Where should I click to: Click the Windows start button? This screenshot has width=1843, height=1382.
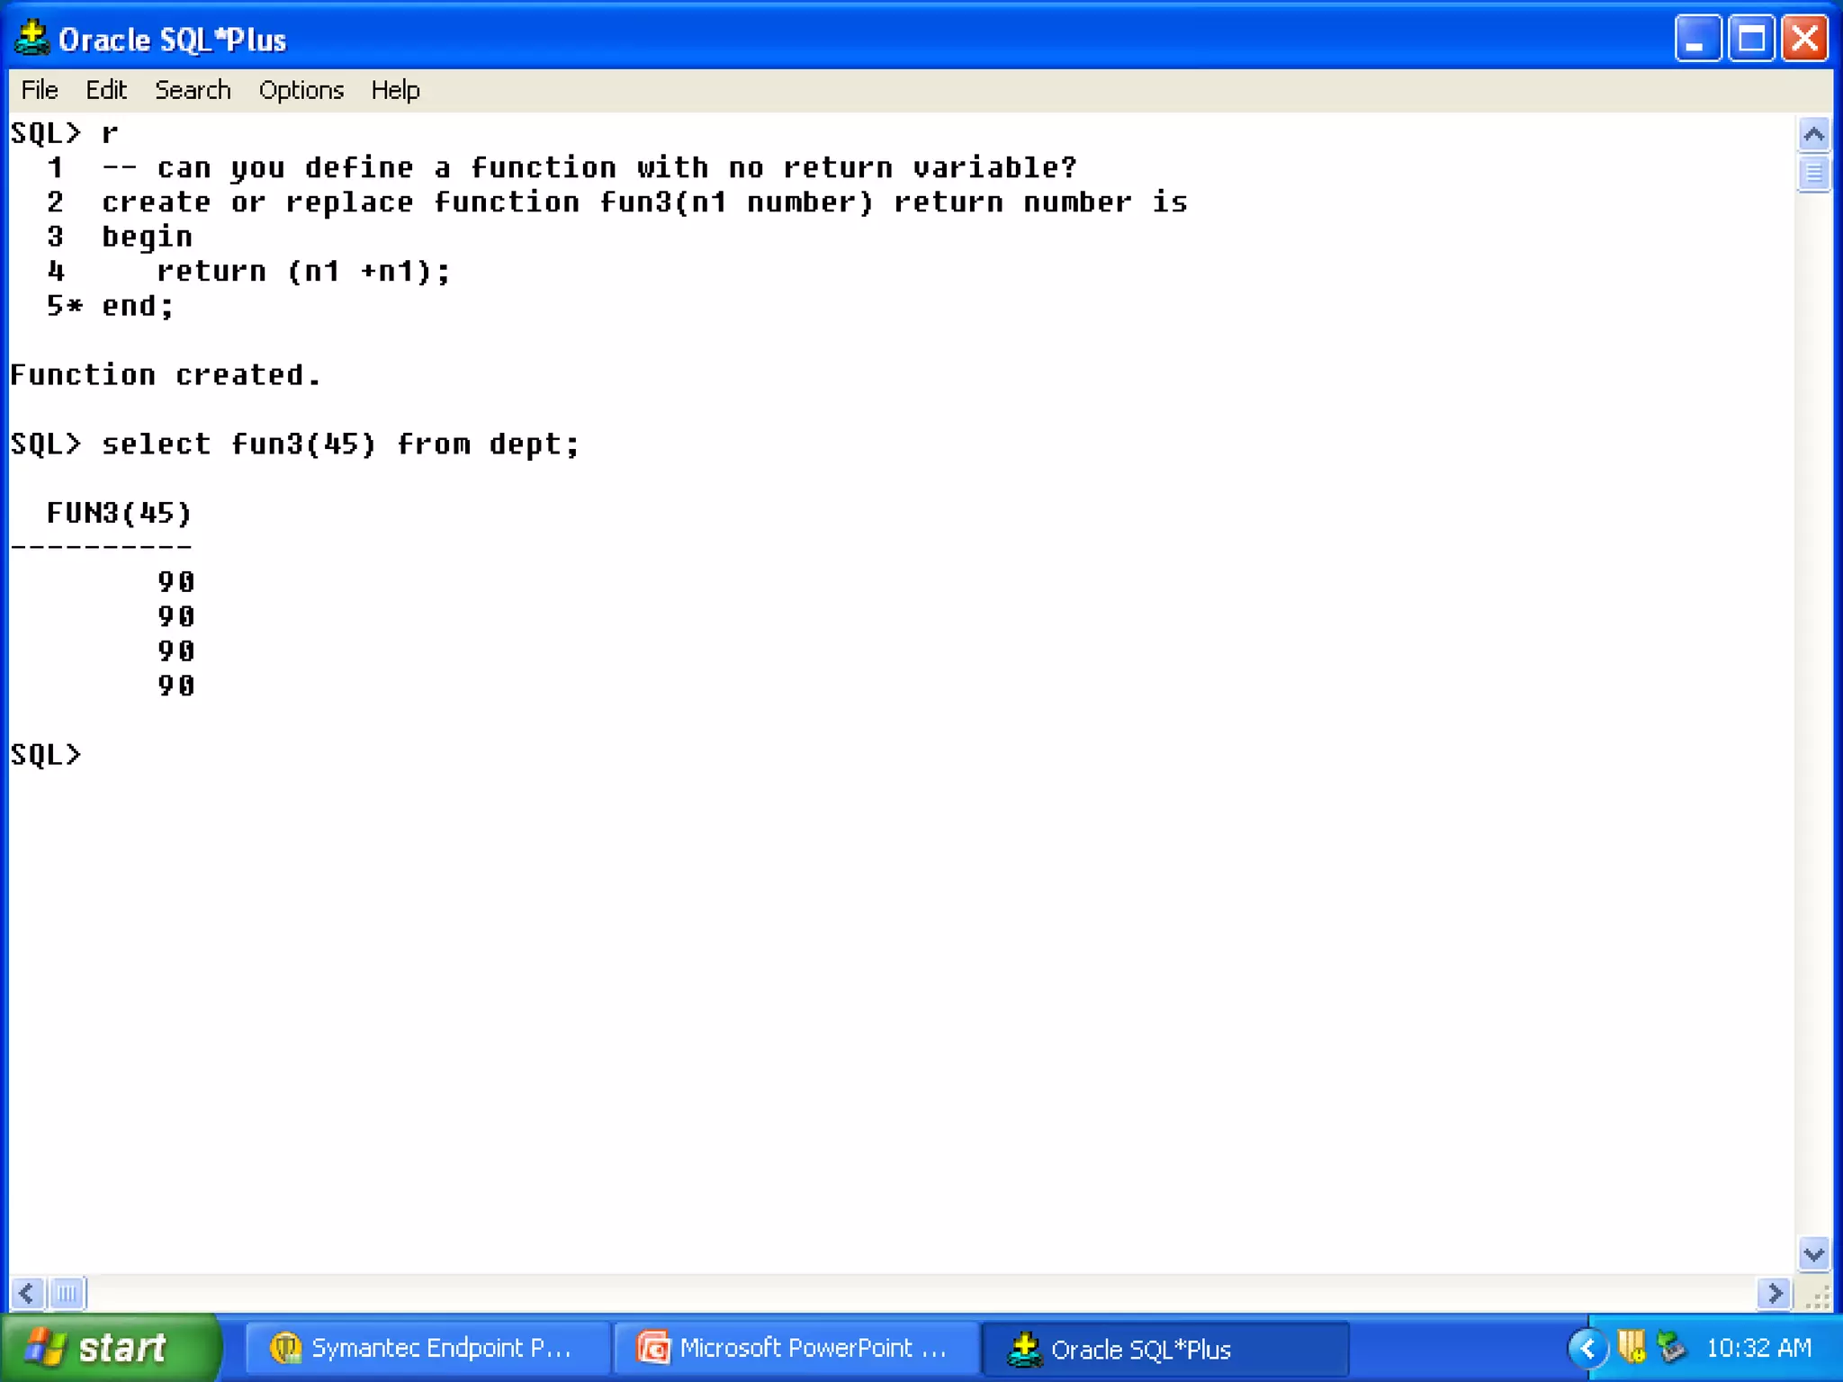(108, 1348)
